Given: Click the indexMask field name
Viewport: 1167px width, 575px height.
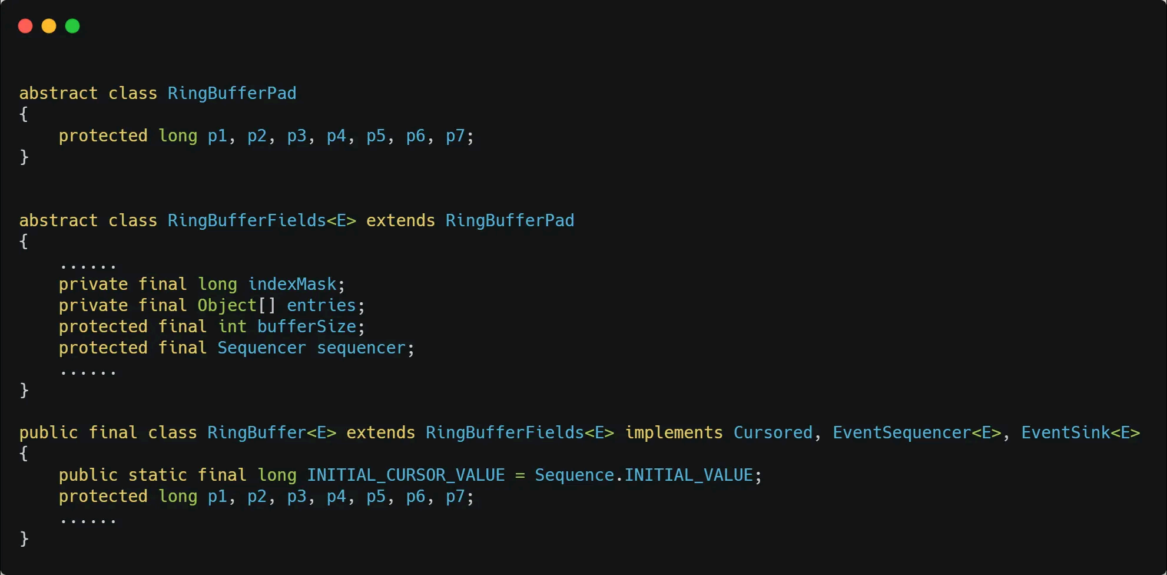Looking at the screenshot, I should 292,284.
